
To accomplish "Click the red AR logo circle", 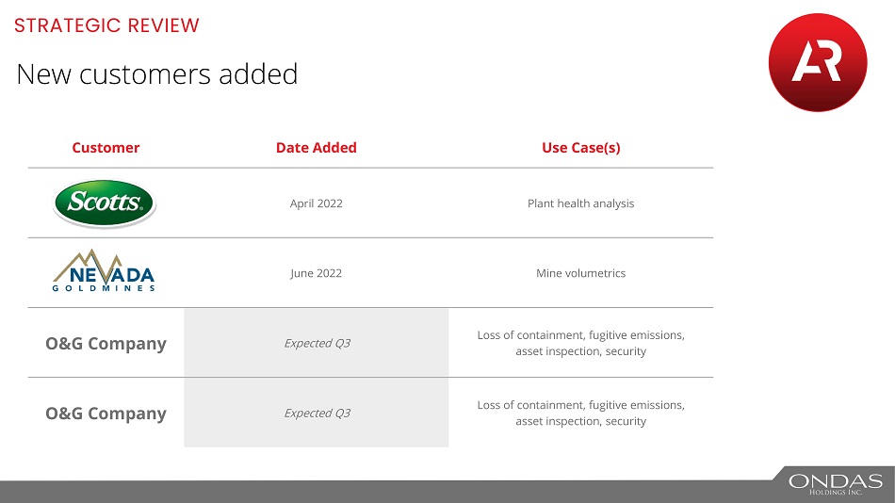I will coord(817,64).
